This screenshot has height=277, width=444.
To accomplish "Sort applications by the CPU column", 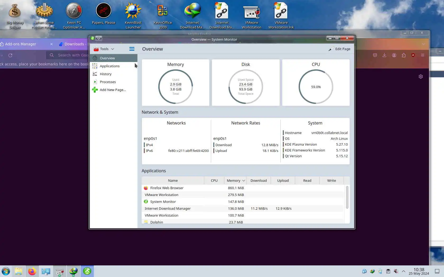I will 214,180.
